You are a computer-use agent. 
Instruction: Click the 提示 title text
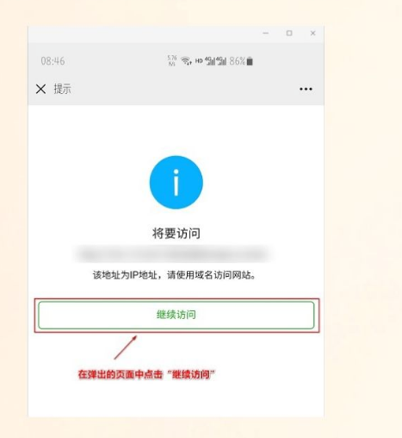pyautogui.click(x=62, y=89)
